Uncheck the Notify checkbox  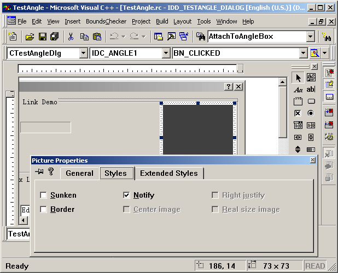126,195
